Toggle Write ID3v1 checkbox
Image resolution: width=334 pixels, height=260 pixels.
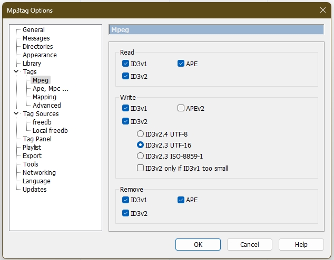(x=125, y=108)
